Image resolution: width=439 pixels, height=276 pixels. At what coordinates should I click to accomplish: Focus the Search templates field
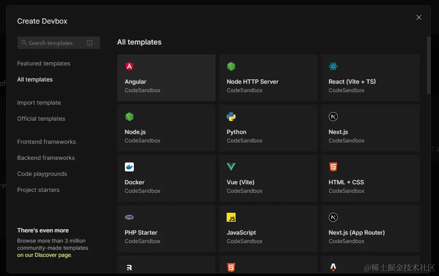point(58,43)
